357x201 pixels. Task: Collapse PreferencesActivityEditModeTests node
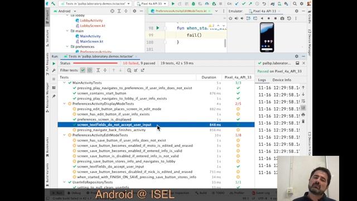65,135
